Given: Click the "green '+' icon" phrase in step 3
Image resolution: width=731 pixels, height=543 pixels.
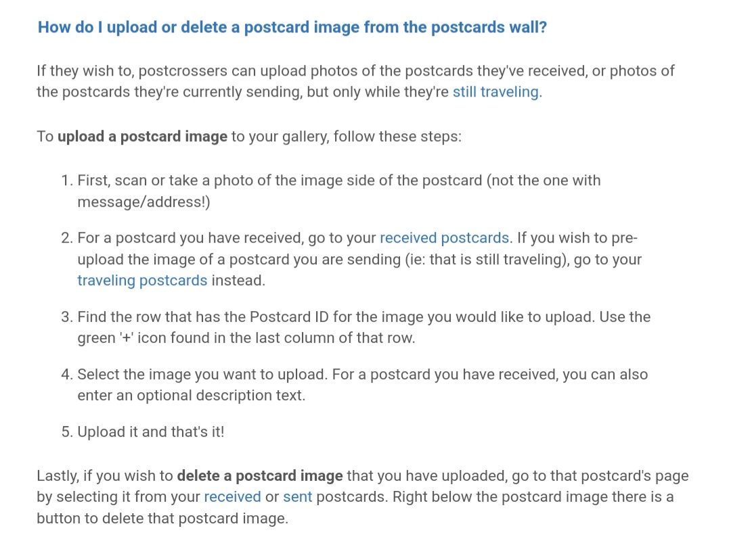Looking at the screenshot, I should tap(122, 337).
